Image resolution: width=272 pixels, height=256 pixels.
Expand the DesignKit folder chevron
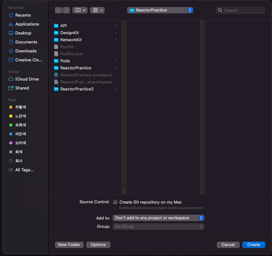tap(116, 33)
